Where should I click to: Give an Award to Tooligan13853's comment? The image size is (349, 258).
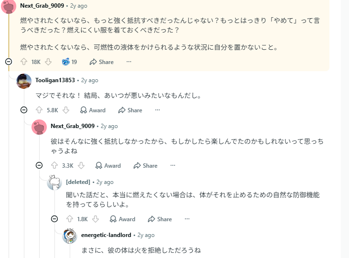click(x=92, y=110)
